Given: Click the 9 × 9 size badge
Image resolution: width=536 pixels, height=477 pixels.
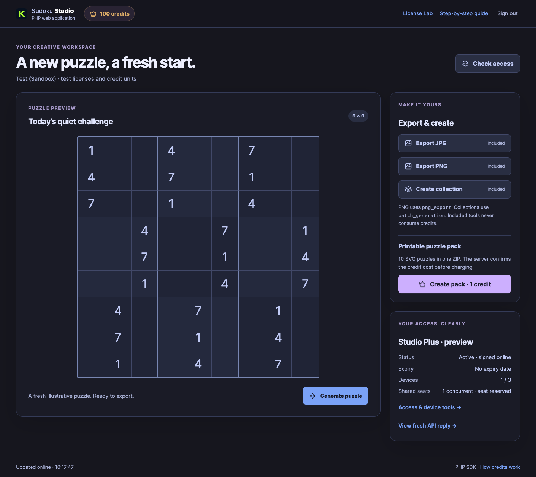Looking at the screenshot, I should (358, 116).
